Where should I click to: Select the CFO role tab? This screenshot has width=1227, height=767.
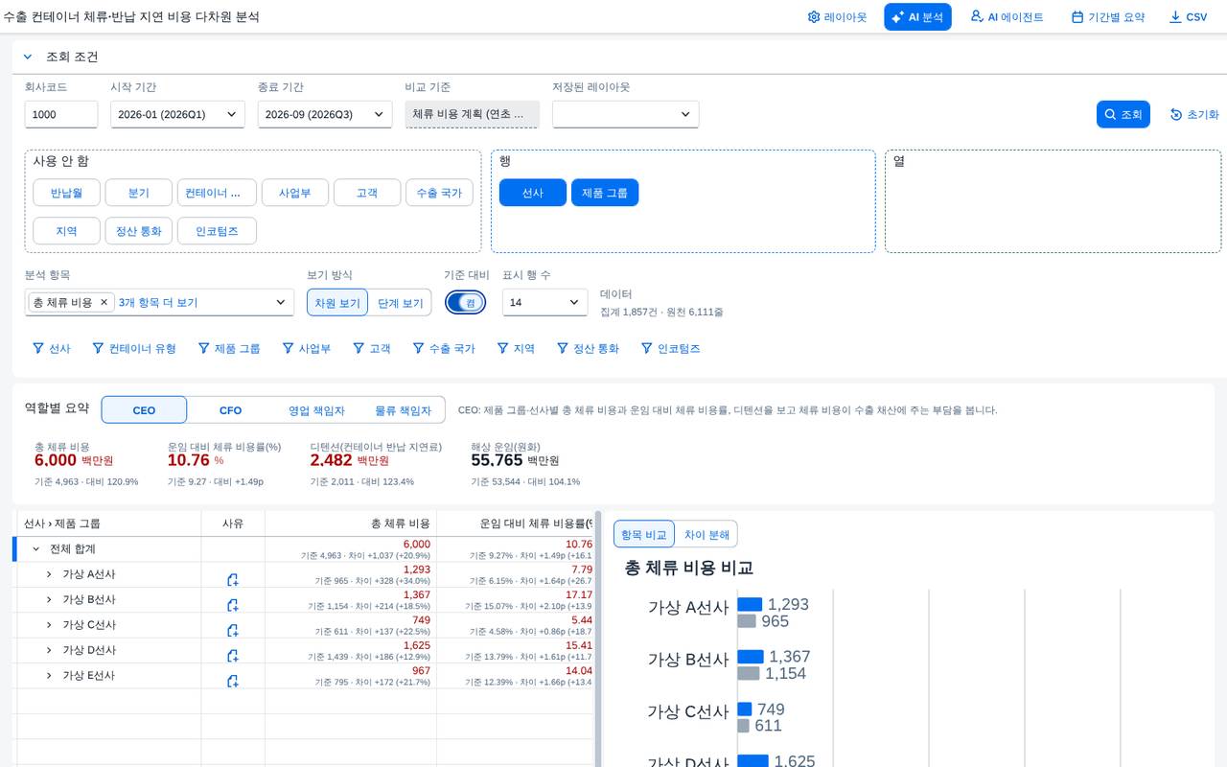coord(230,409)
